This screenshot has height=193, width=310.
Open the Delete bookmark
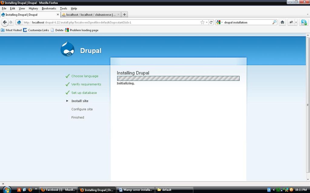click(x=57, y=30)
